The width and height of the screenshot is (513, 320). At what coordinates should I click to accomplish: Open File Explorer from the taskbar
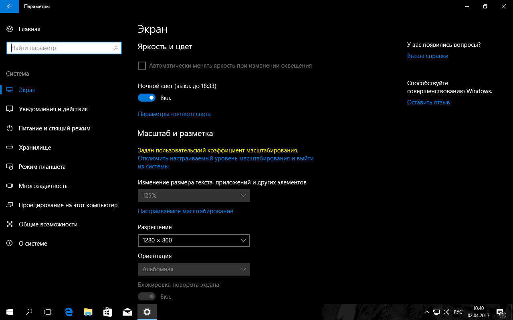(x=88, y=312)
